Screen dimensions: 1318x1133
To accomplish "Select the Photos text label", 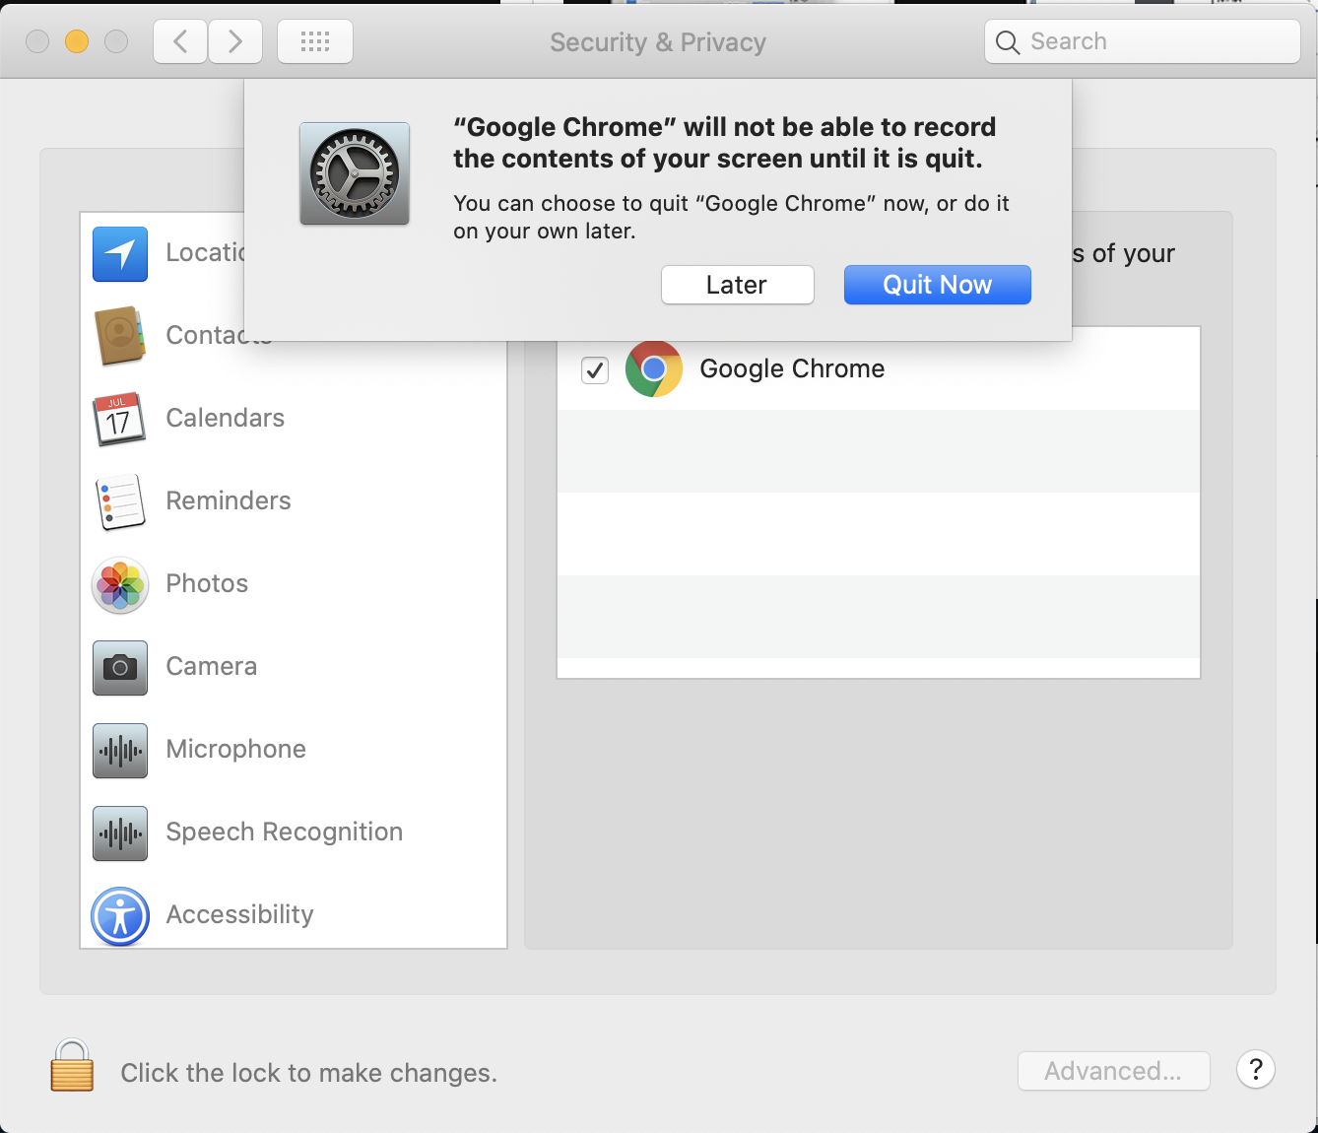I will pos(207,583).
